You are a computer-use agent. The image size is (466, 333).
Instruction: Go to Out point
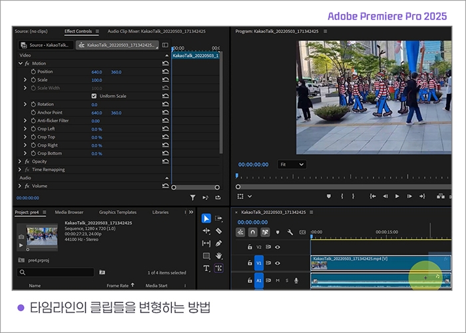(x=422, y=196)
